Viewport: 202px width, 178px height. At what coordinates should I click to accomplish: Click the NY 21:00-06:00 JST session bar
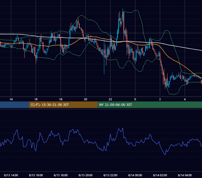(149, 105)
